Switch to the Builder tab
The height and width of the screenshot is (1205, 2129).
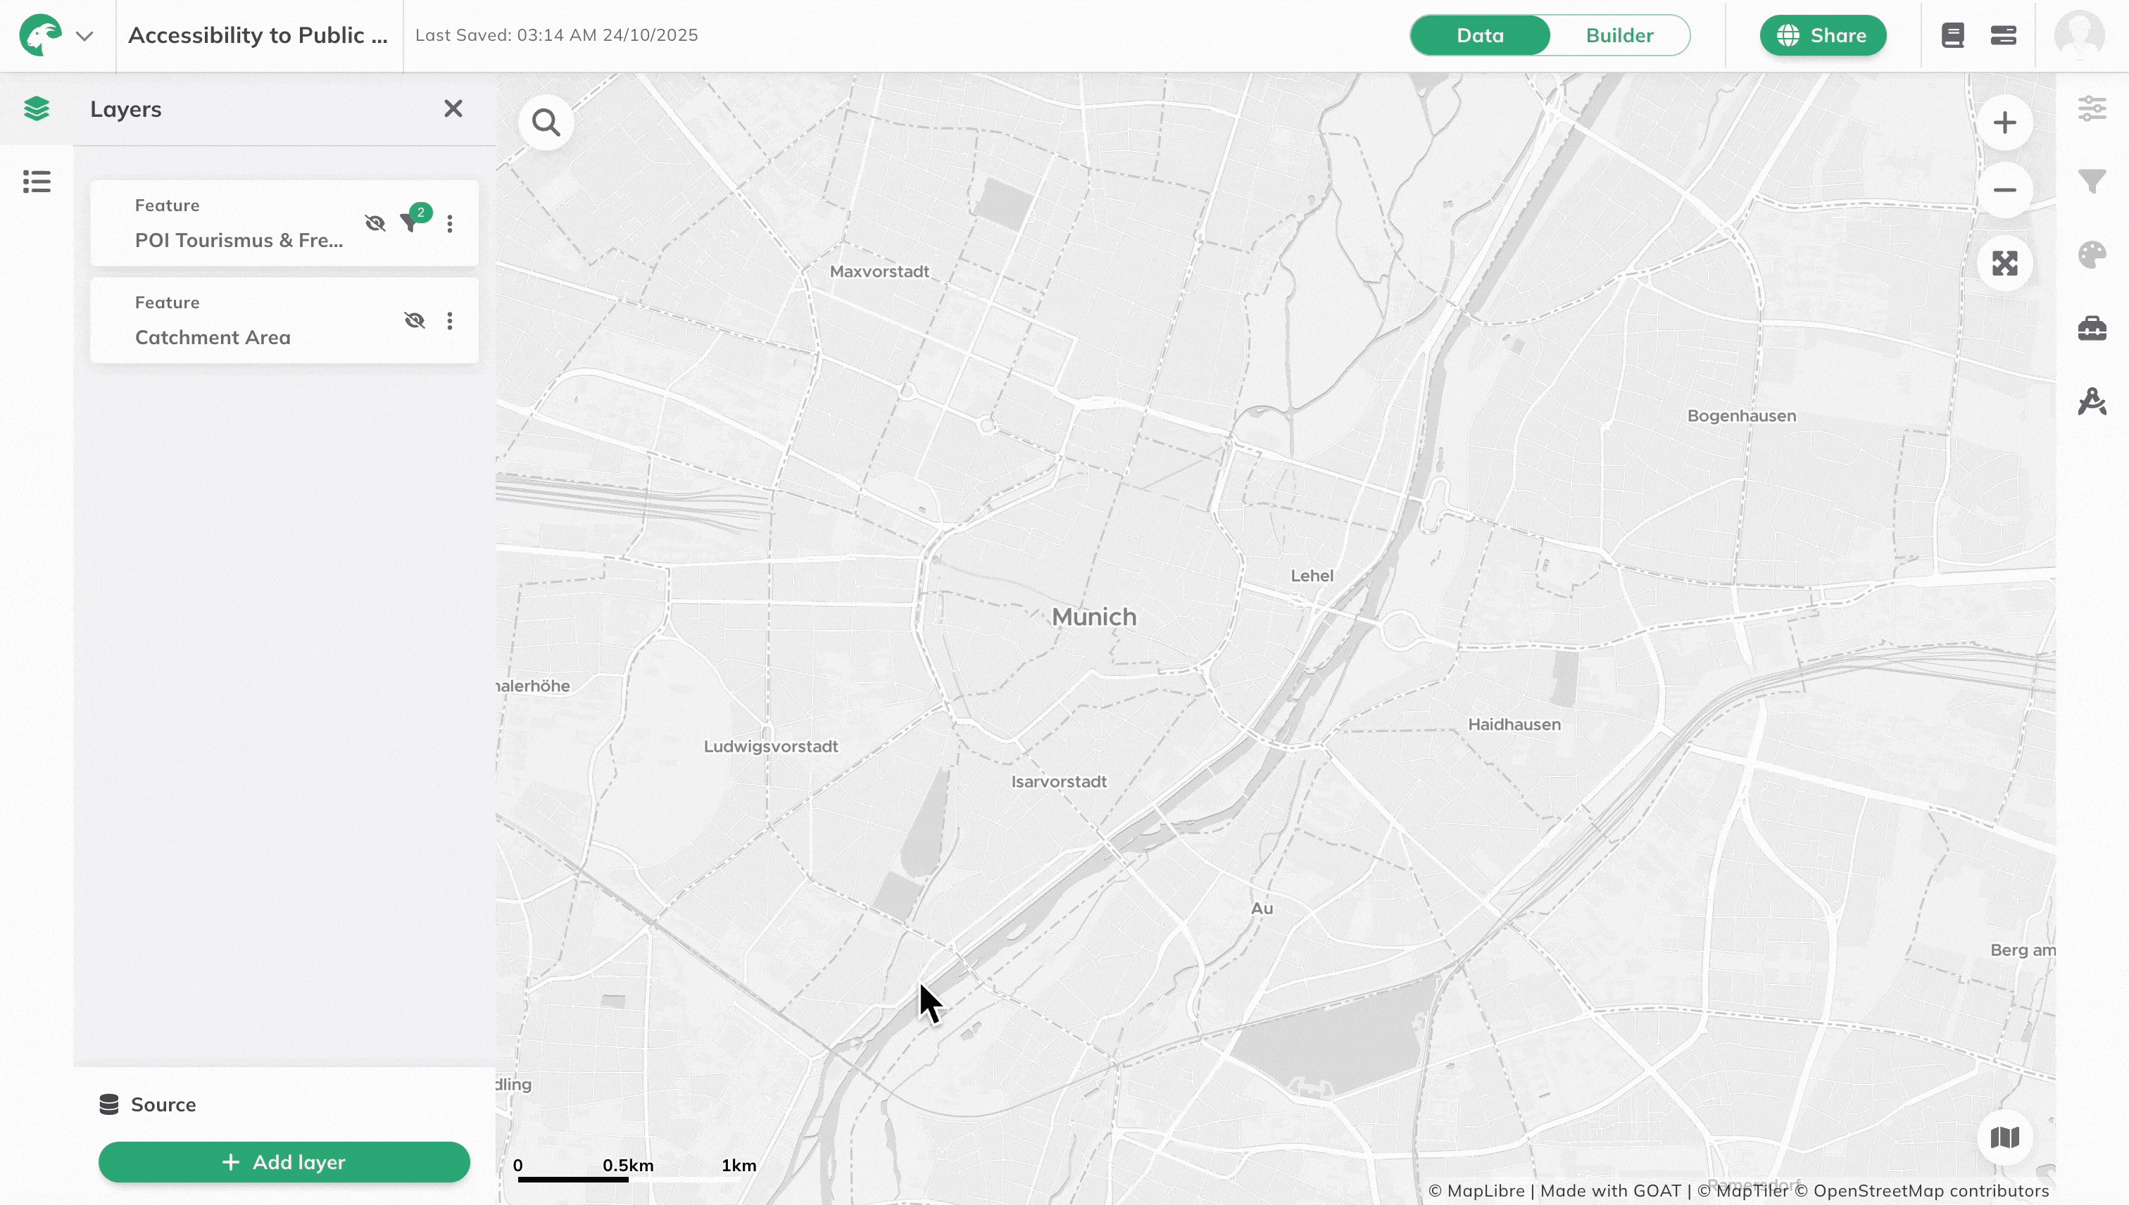1619,34
